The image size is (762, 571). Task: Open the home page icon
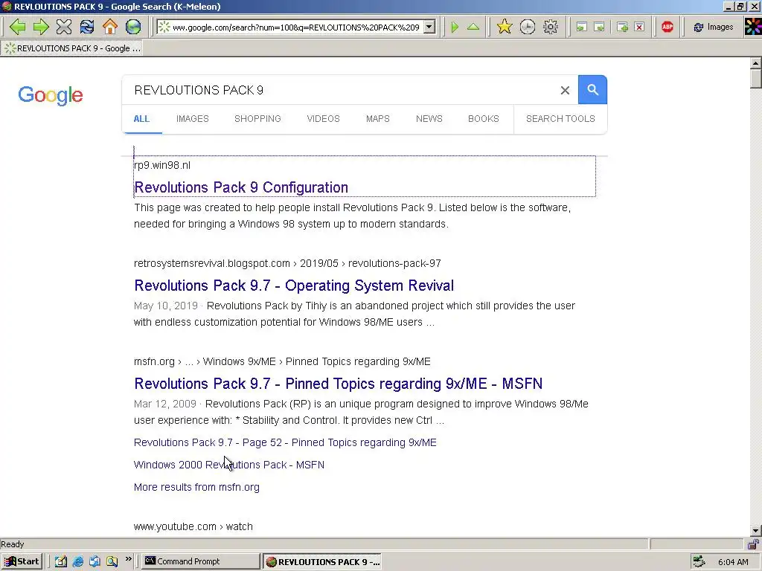[x=110, y=27]
